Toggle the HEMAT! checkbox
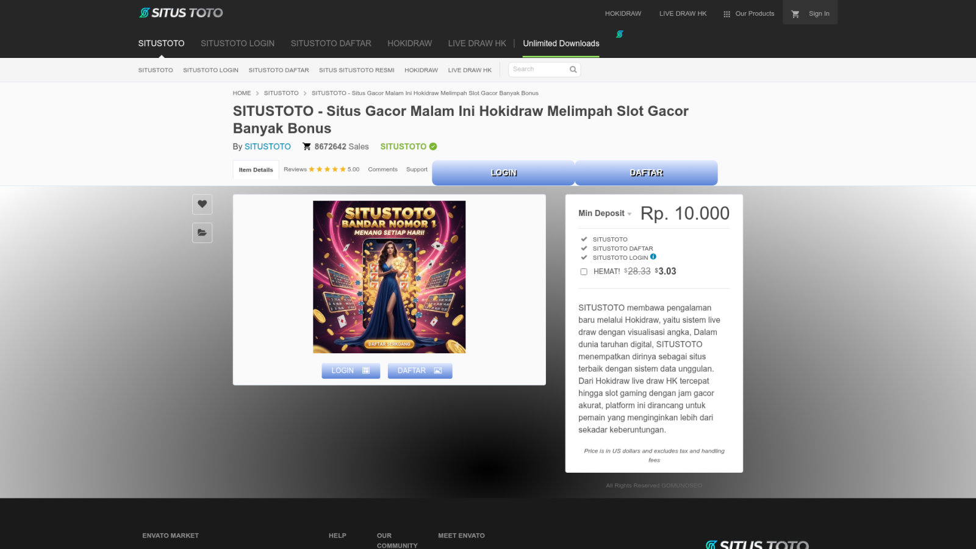The height and width of the screenshot is (549, 976). (584, 271)
